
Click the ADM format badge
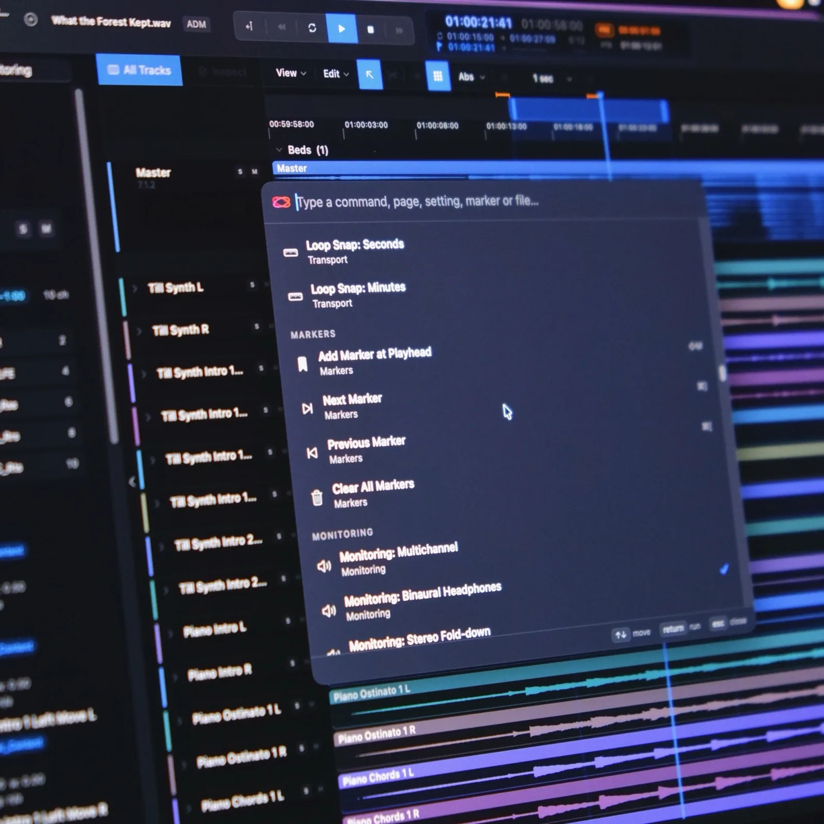pyautogui.click(x=196, y=24)
